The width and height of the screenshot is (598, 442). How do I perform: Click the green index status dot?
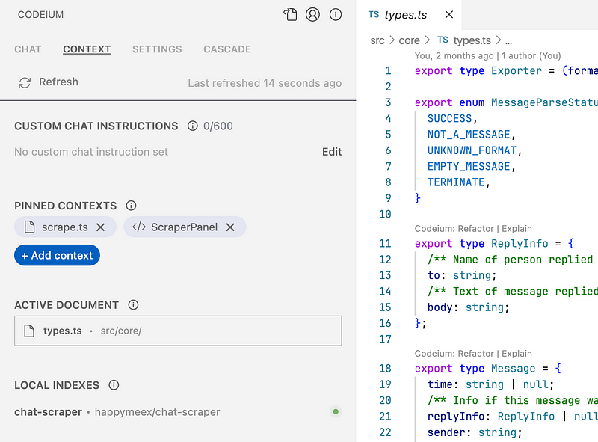pos(336,411)
